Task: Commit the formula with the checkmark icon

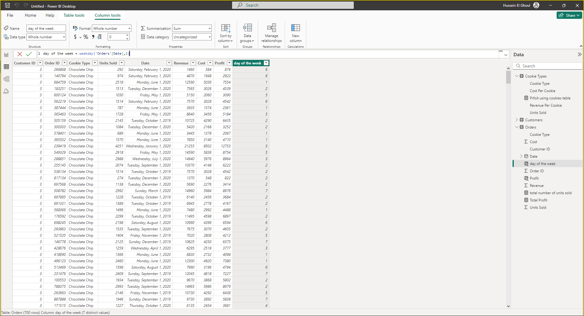Action: coord(29,54)
